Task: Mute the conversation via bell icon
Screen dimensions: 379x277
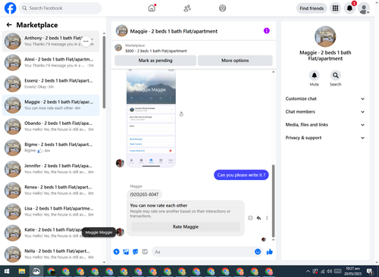Action: point(314,75)
